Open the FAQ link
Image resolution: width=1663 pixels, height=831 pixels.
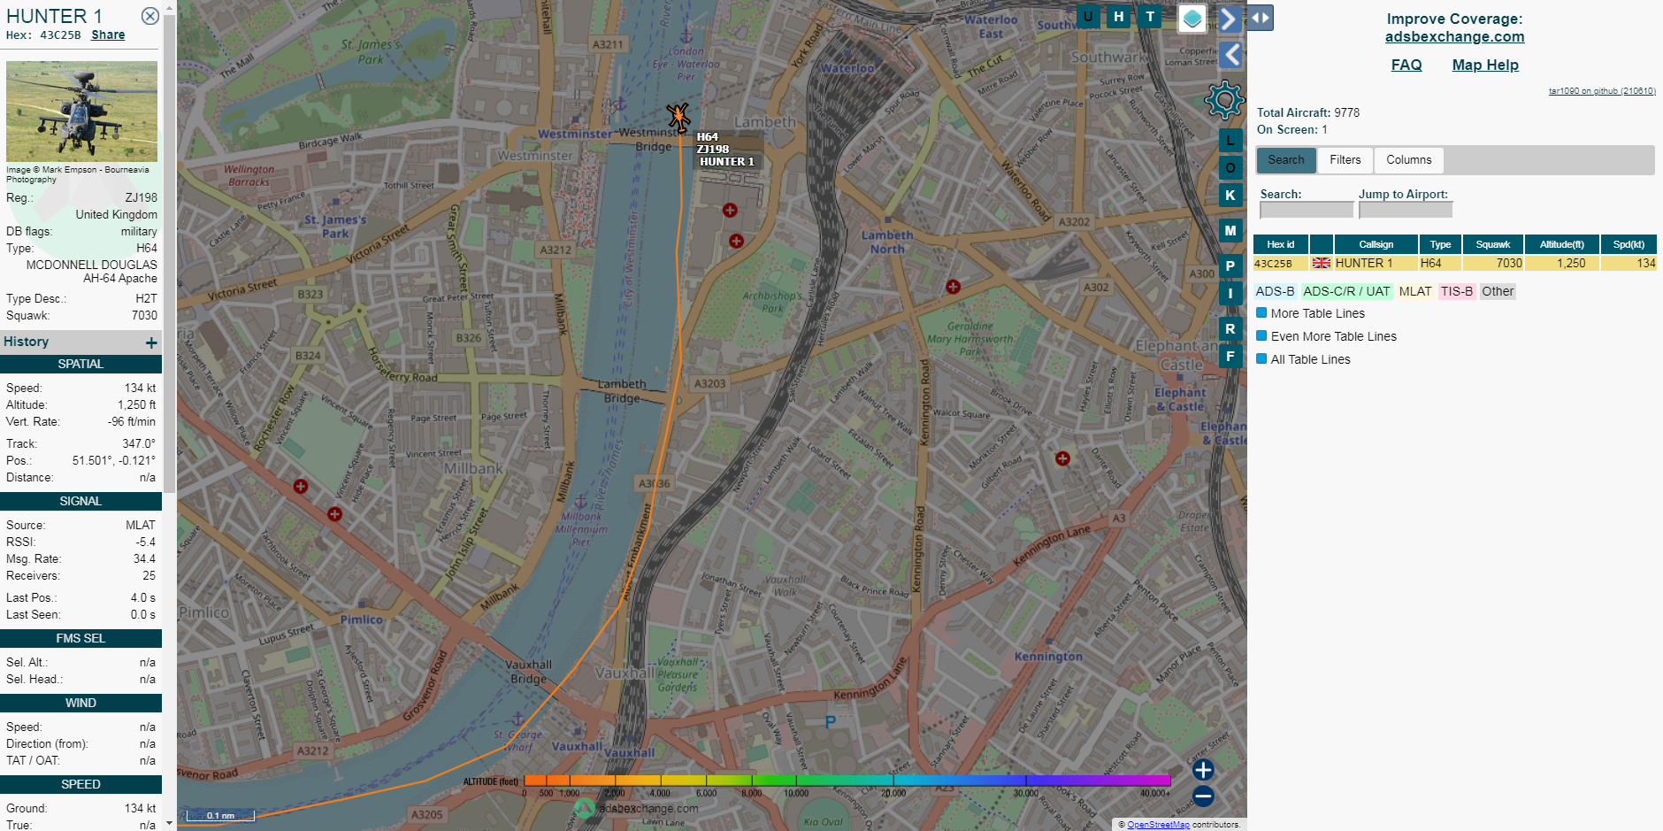coord(1406,65)
